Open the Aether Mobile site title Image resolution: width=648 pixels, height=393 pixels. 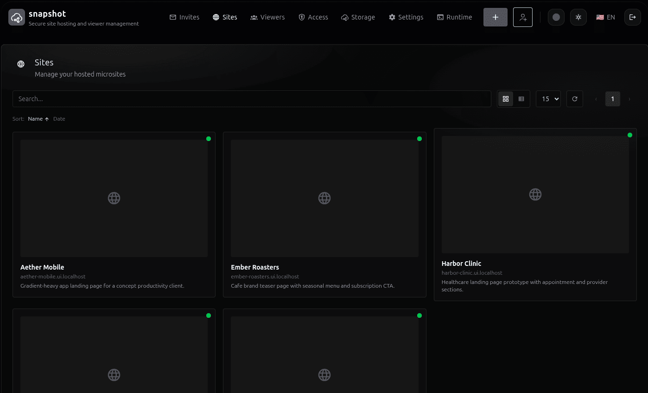pyautogui.click(x=42, y=267)
